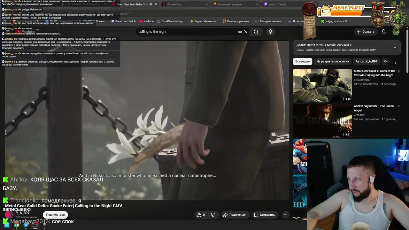Open kolya_baza3raza Str... bookmark
This screenshot has height=230, width=409.
335,21
